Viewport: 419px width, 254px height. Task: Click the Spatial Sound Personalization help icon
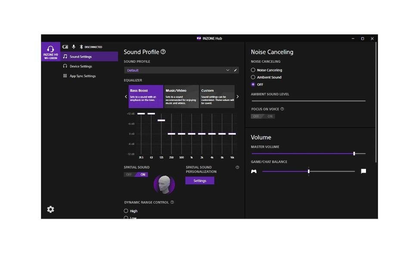(237, 167)
